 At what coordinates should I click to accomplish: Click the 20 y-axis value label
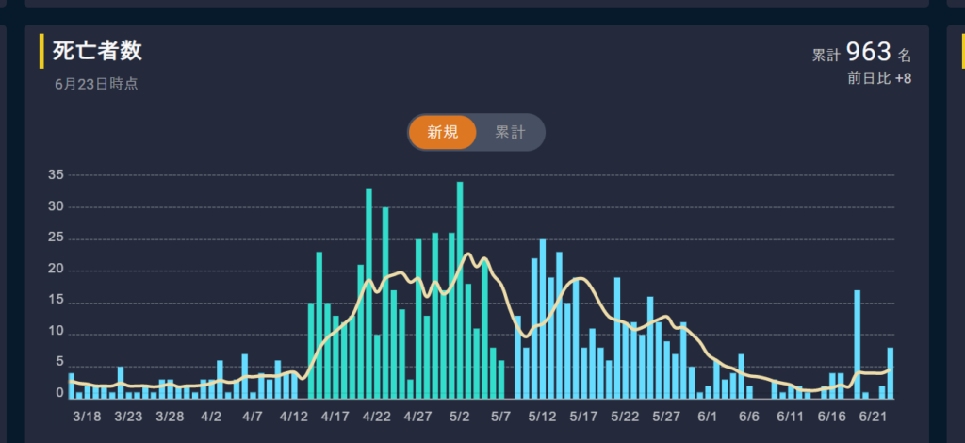pyautogui.click(x=55, y=270)
